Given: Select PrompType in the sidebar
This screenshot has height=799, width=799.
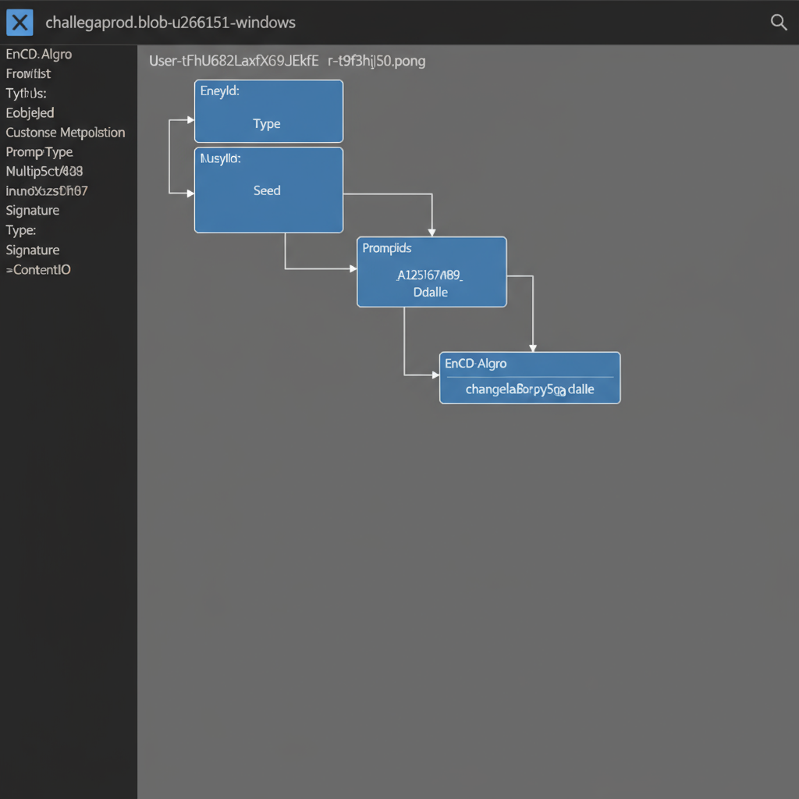Looking at the screenshot, I should coord(39,152).
